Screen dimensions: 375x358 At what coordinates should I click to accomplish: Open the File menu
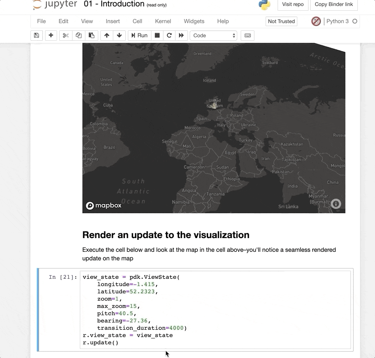(x=41, y=21)
